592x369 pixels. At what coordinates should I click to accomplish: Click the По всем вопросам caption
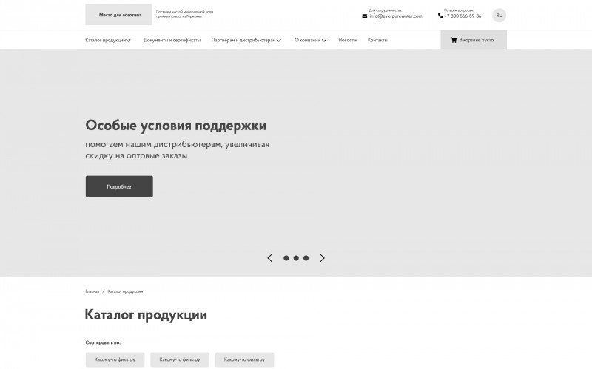[x=459, y=10]
